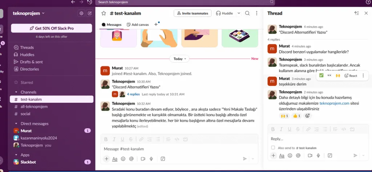Click Invite teammates button
The image size is (372, 172).
tap(193, 13)
